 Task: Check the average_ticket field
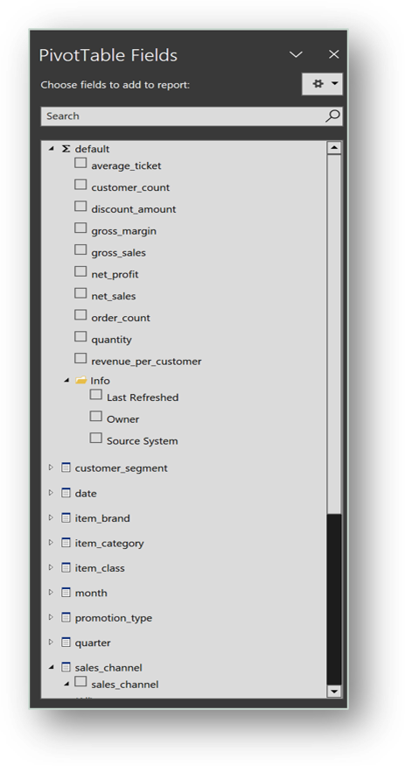coord(80,163)
